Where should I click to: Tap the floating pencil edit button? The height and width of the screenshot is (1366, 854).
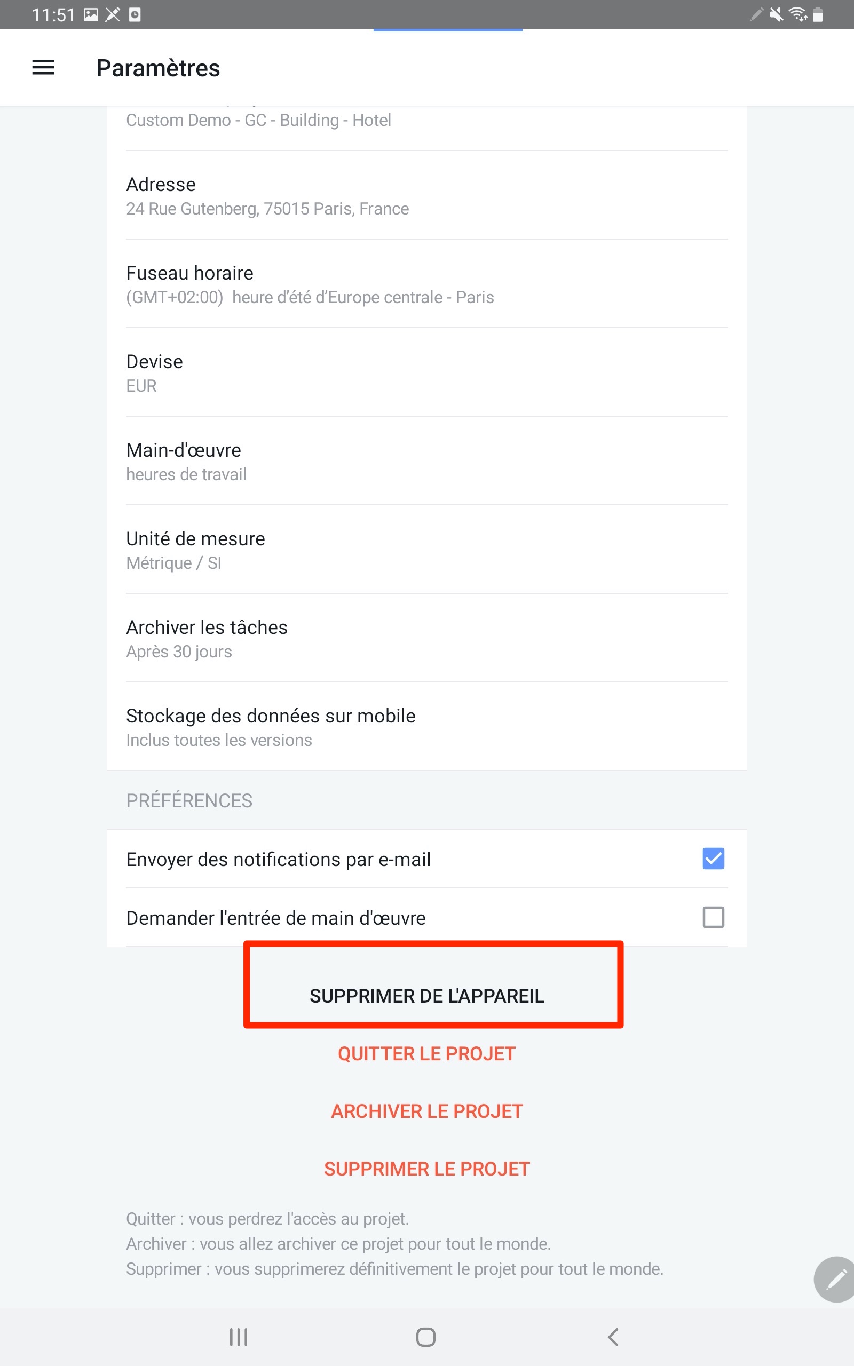click(835, 1279)
